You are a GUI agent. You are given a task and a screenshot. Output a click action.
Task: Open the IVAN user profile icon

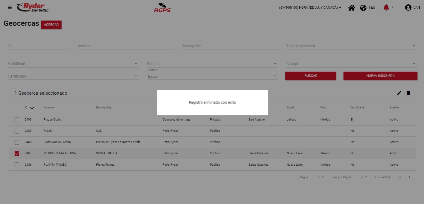[408, 8]
